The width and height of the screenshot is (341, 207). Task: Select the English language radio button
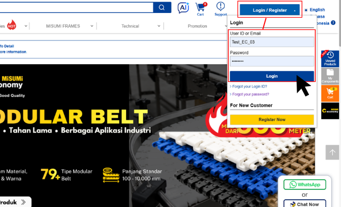coord(306,10)
